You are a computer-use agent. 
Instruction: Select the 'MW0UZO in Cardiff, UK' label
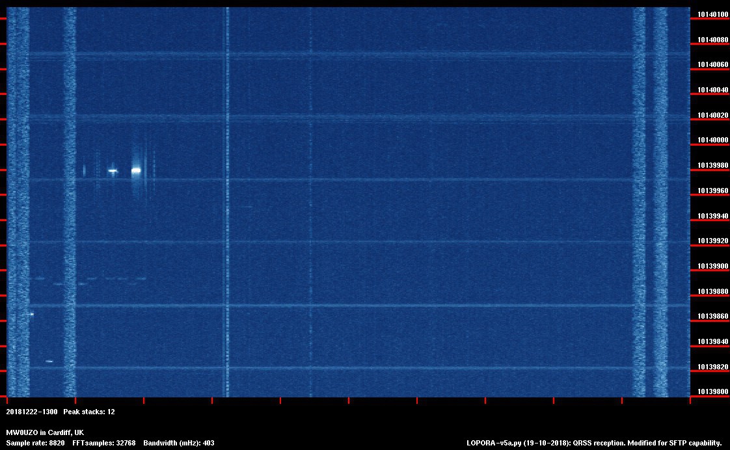coord(45,432)
